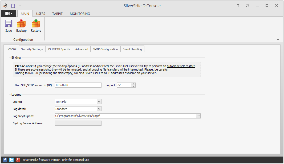The width and height of the screenshot is (284, 164).
Task: Click the bind IP address field
Action: 78,85
